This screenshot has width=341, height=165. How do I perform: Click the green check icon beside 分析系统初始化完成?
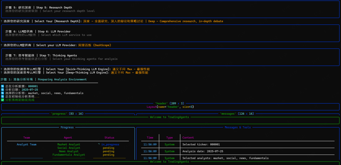click(3, 100)
